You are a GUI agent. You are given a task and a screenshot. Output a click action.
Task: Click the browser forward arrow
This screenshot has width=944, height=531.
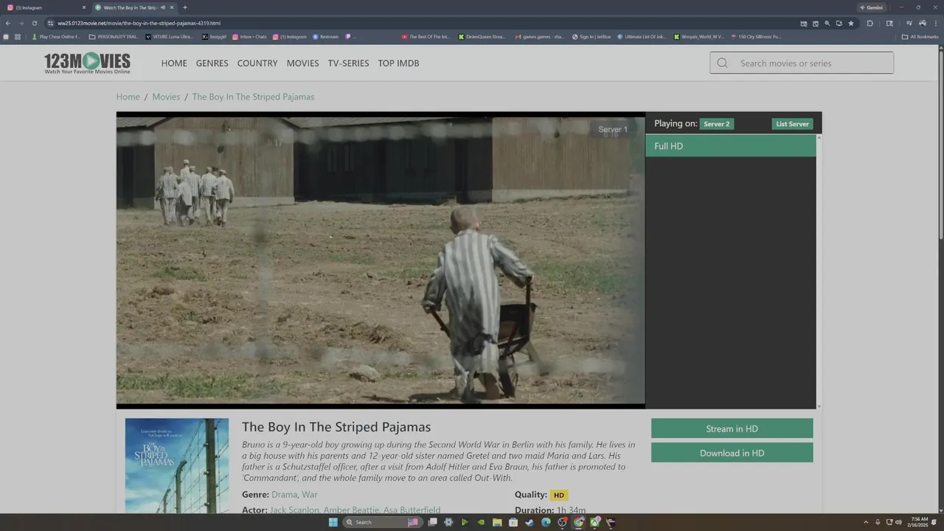click(21, 23)
